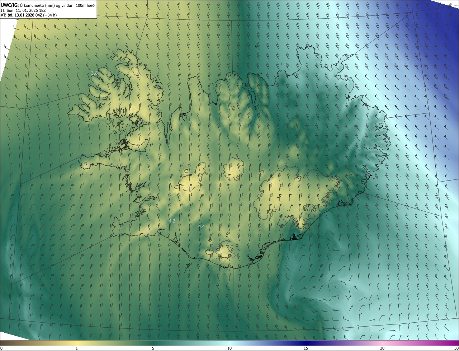Click the '5' tick on the color scale

click(153, 348)
